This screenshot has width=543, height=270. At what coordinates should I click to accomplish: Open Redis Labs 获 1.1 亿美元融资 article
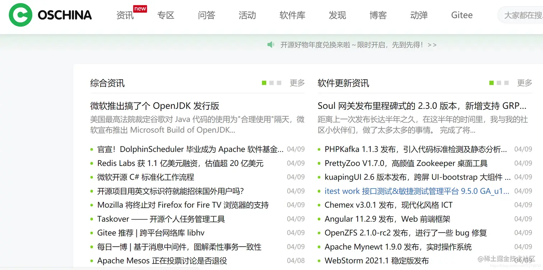pos(180,163)
